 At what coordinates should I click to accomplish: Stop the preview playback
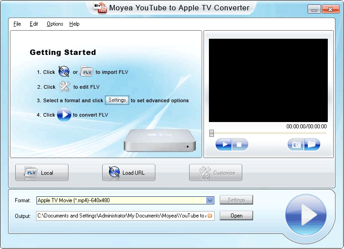point(240,145)
